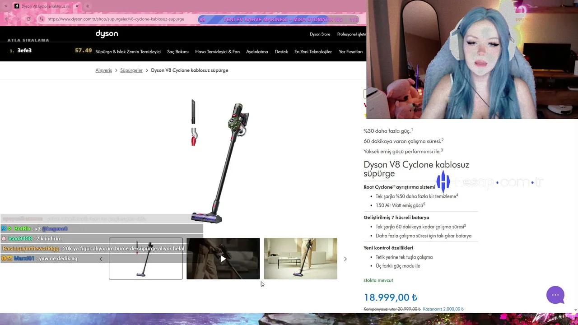Click the dyson.com.tr address bar
This screenshot has height=325, width=578.
116,19
